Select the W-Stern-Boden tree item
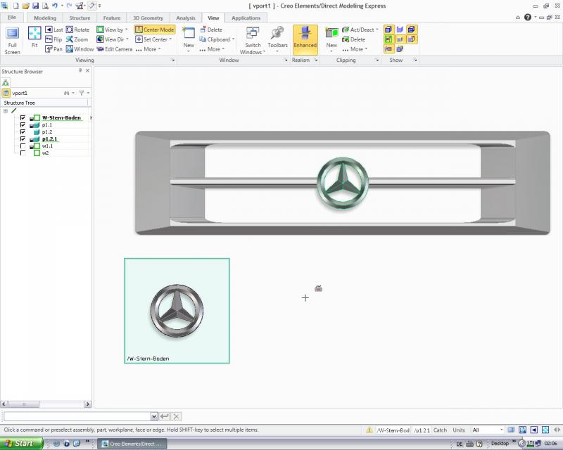Screen dimensions: 563x450 click(61, 117)
